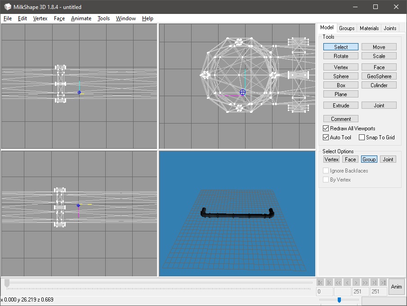Choose the GeoSphere tool button
The height and width of the screenshot is (306, 407).
[379, 76]
